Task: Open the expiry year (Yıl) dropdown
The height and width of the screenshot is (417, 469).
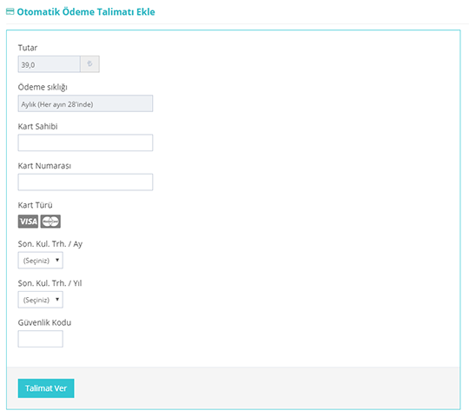Action: click(x=40, y=300)
